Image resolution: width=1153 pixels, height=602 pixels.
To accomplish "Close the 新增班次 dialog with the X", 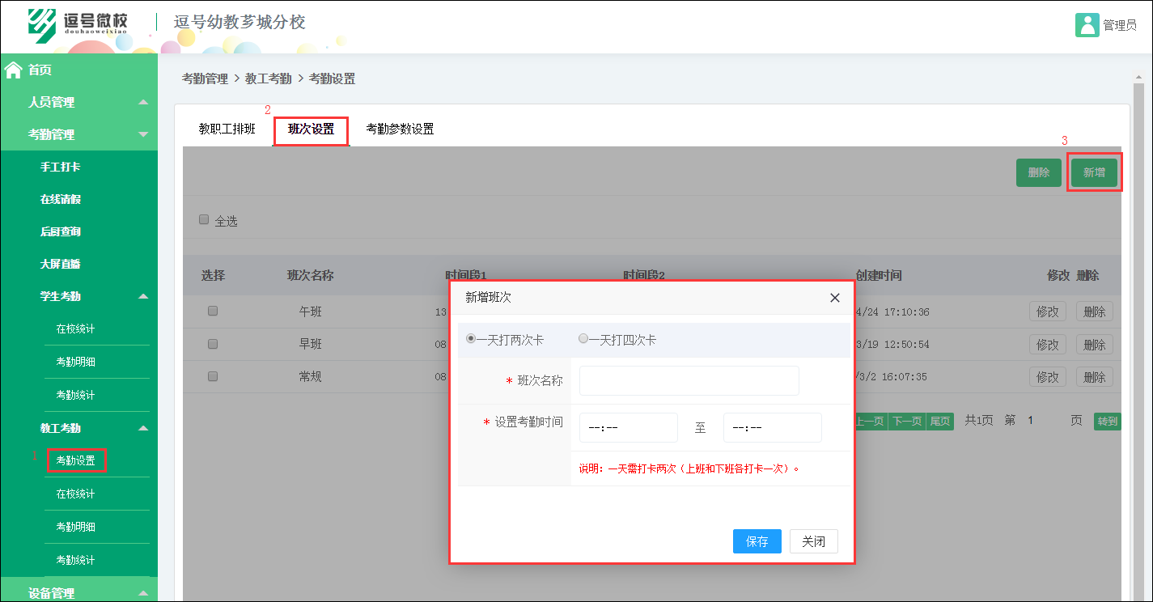I will tap(834, 298).
